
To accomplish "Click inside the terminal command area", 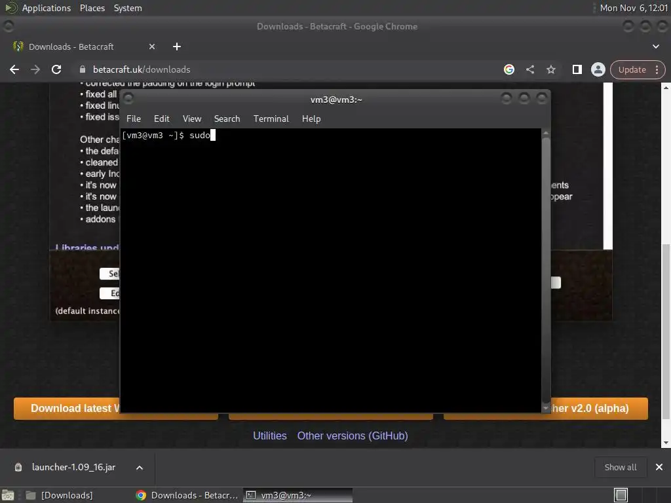I will [330, 270].
